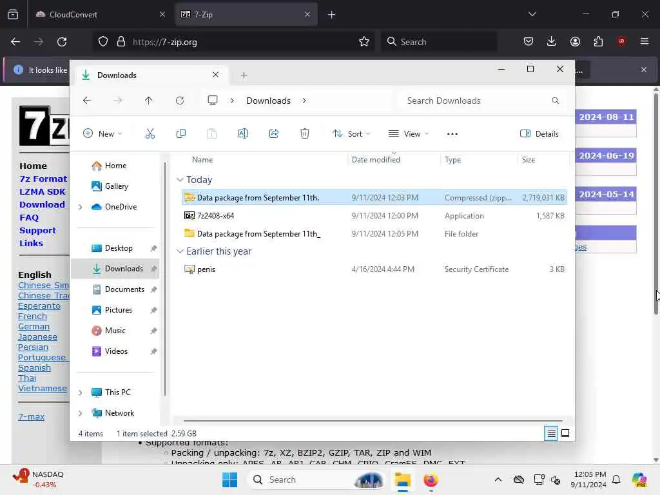Open the notification bell in system tray

pos(616,480)
